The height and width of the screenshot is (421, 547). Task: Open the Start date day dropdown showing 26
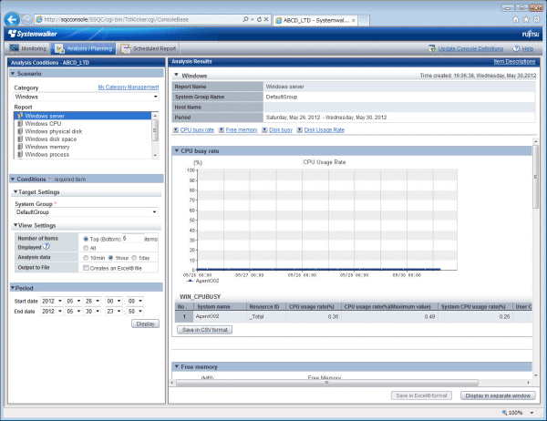click(x=92, y=301)
